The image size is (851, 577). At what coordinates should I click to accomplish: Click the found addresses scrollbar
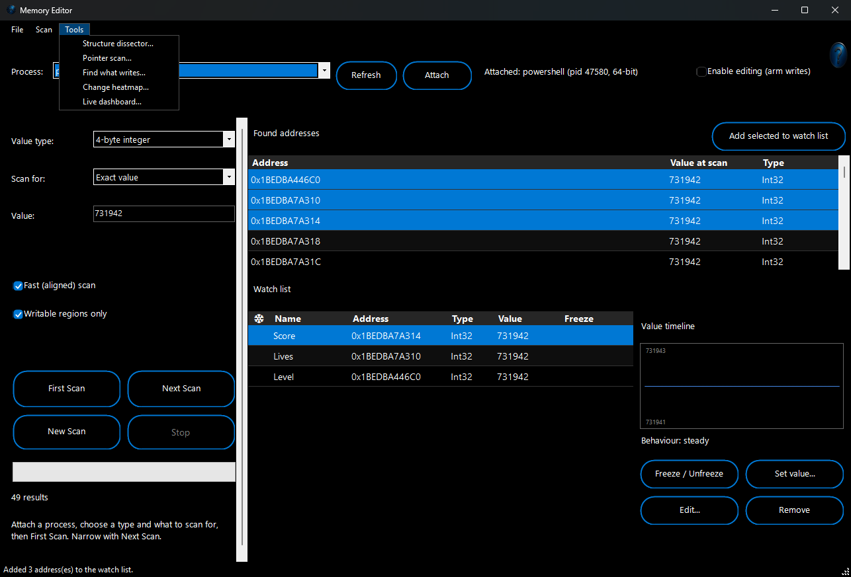coord(844,213)
